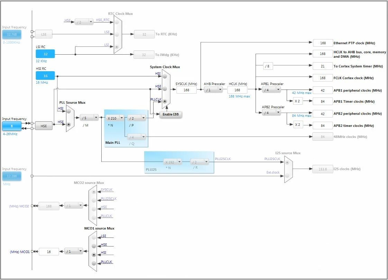Open the APB1 Prescaler dropdown
Screen dimensions: 388x280
[x=271, y=90]
